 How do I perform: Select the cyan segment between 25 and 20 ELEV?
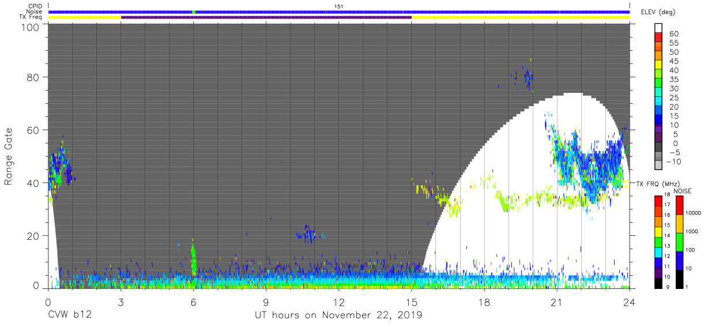658,102
